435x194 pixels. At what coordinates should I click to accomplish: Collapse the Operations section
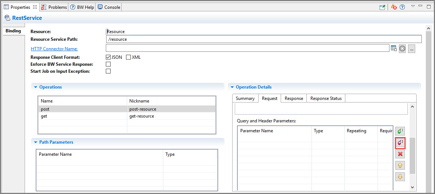[36, 87]
